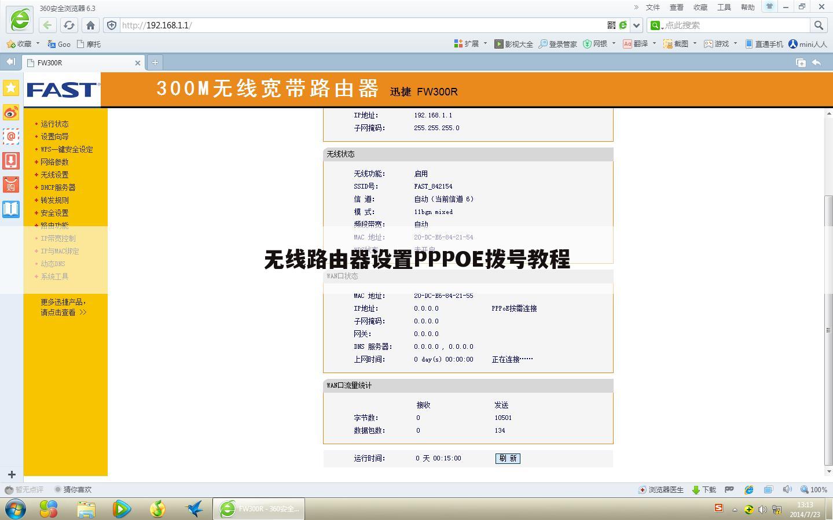Open the green media player taskbar icon
833x520 pixels.
122,509
